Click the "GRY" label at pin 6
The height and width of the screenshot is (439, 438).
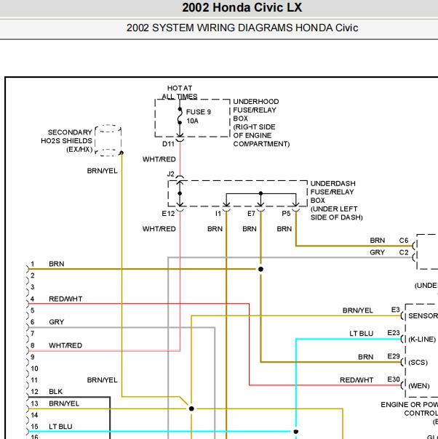pyautogui.click(x=56, y=322)
